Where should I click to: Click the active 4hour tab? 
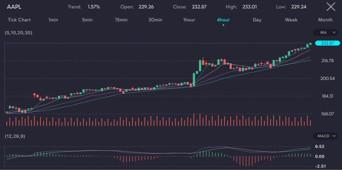(223, 20)
